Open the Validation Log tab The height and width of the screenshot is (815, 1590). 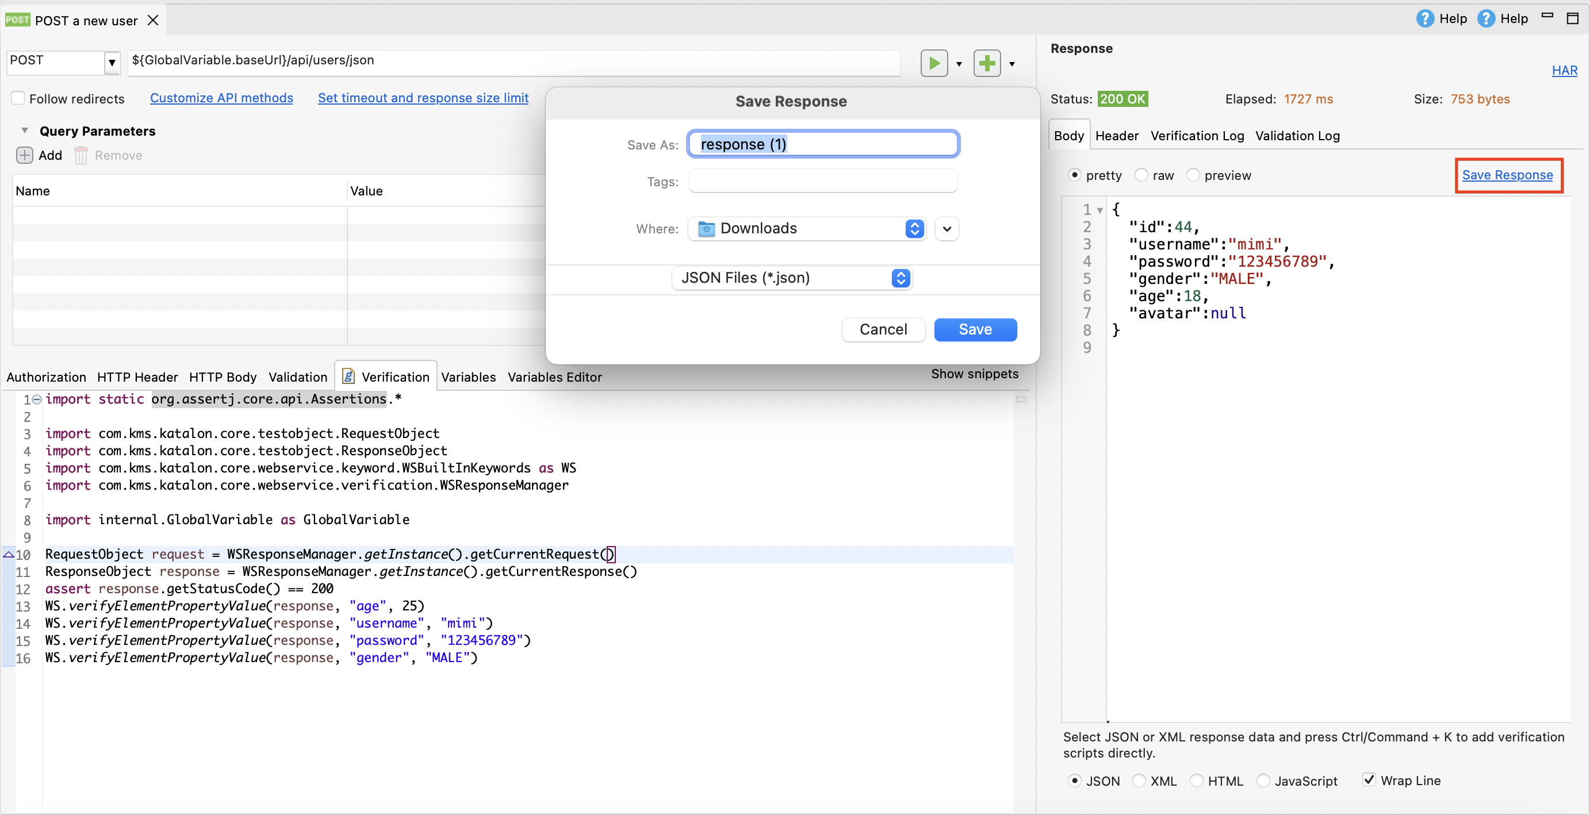coord(1297,136)
